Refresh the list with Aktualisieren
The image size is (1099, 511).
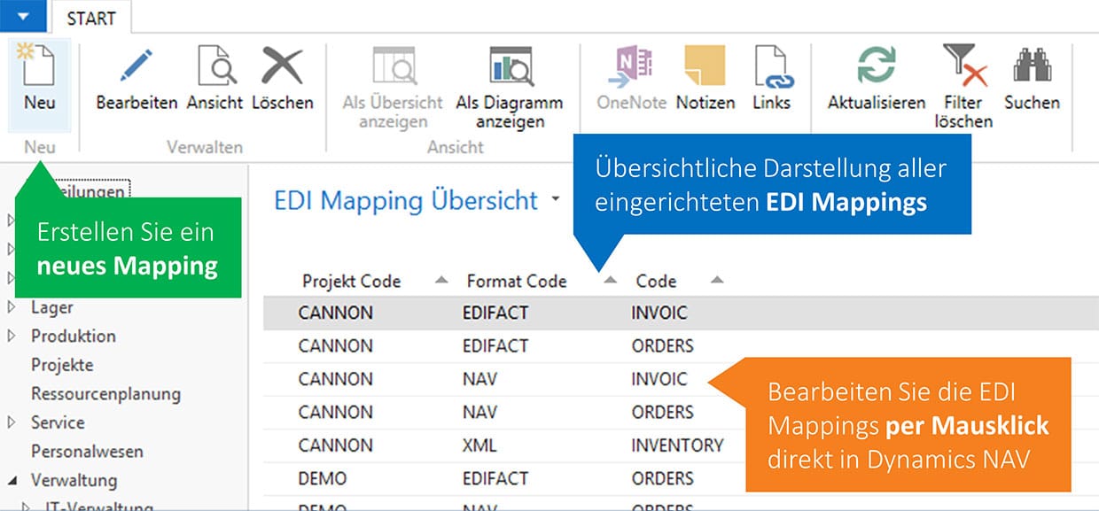[x=876, y=66]
